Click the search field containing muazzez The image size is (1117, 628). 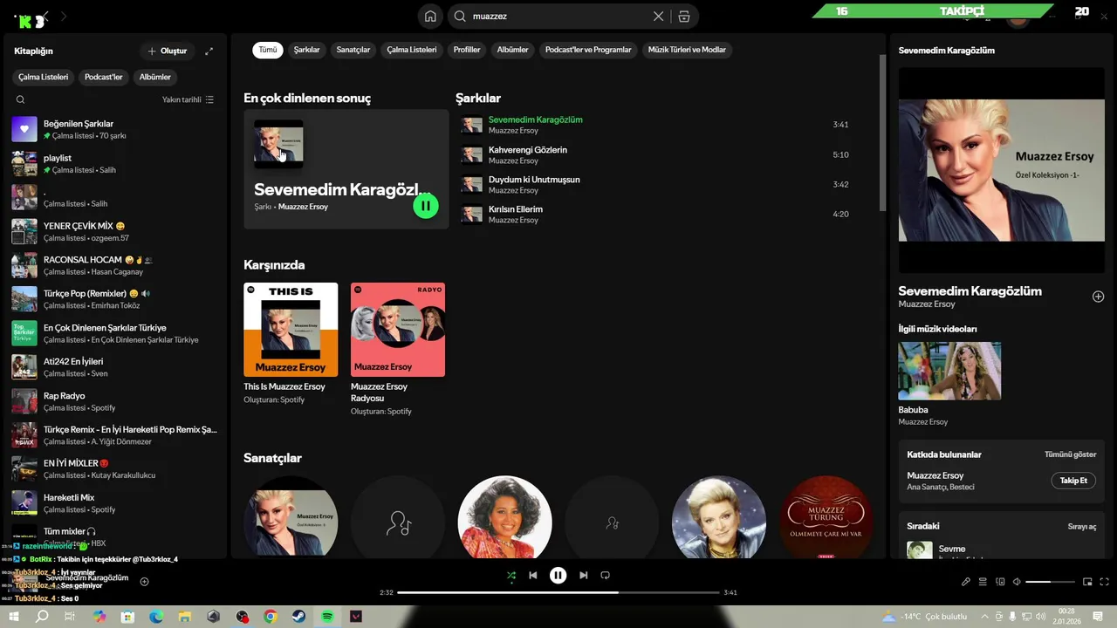point(558,16)
